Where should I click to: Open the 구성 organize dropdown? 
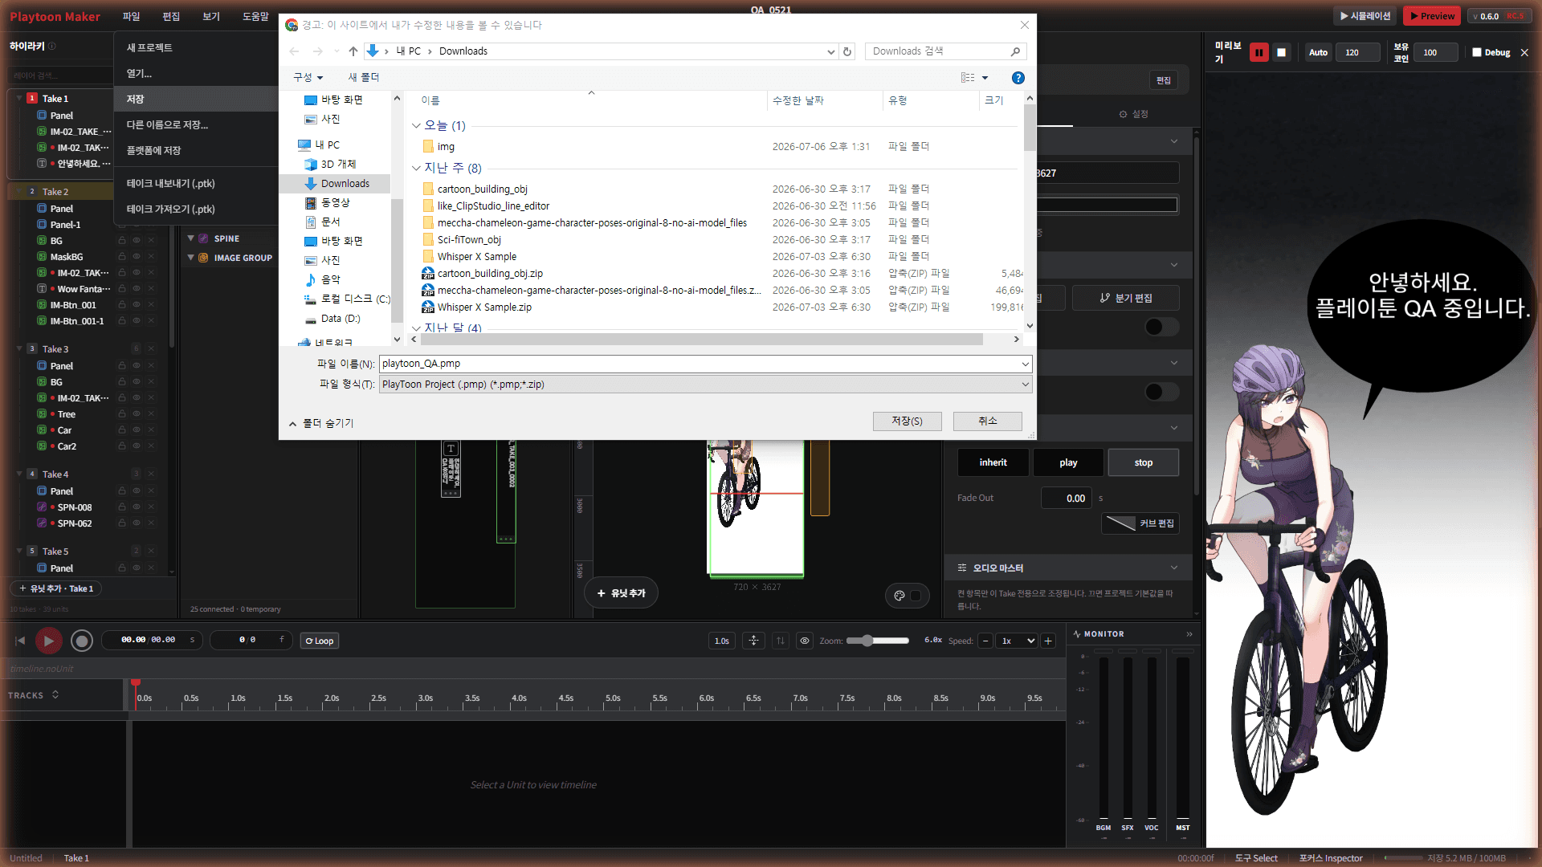click(308, 78)
